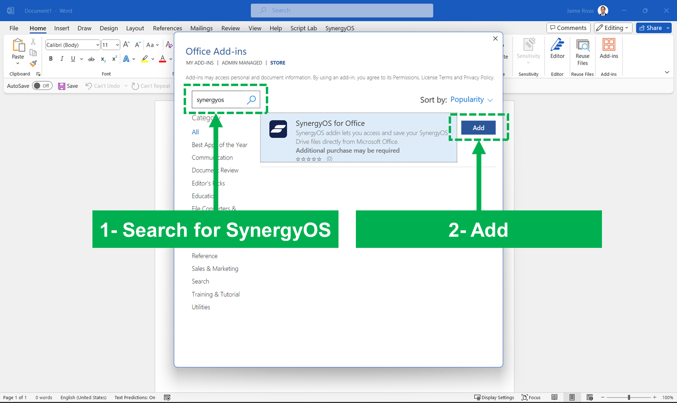677x403 pixels.
Task: Click macro recording status icon
Action: coord(167,397)
